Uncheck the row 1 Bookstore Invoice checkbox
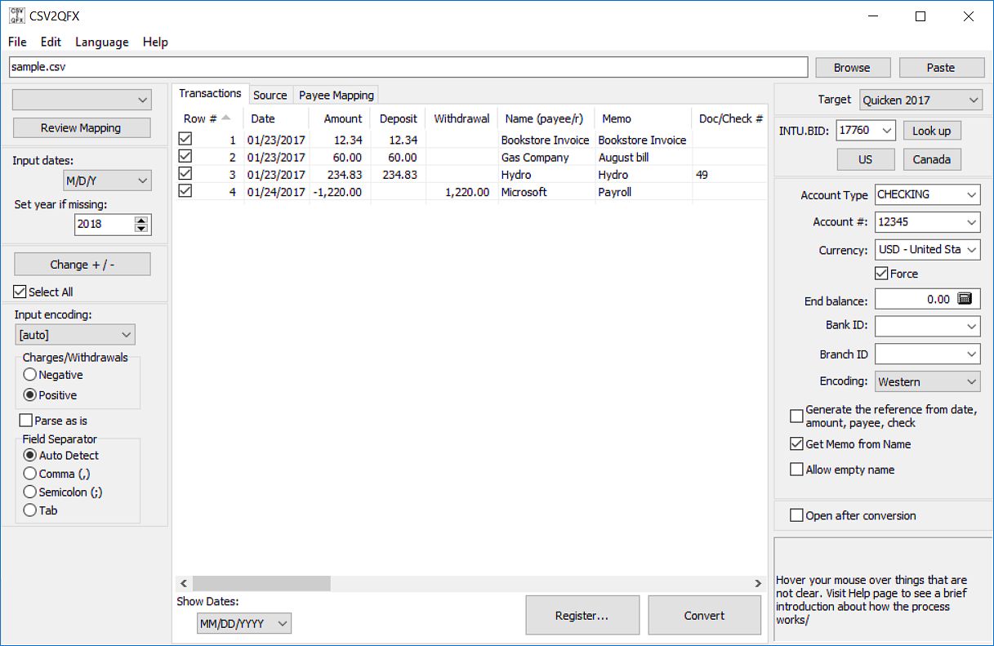This screenshot has height=646, width=994. 185,140
